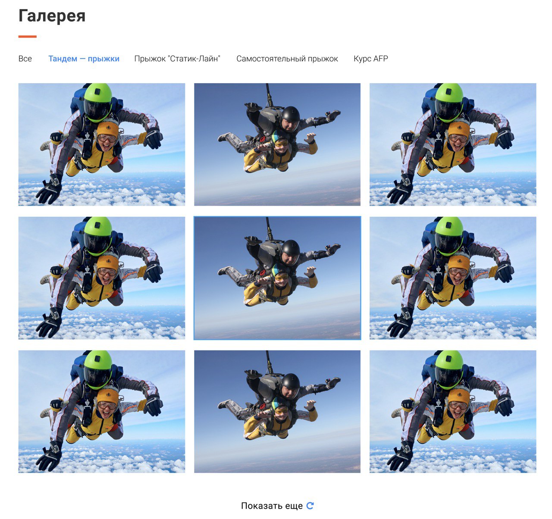This screenshot has height=519, width=552.
Task: Open the third-row right skydiving photo
Action: 453,412
